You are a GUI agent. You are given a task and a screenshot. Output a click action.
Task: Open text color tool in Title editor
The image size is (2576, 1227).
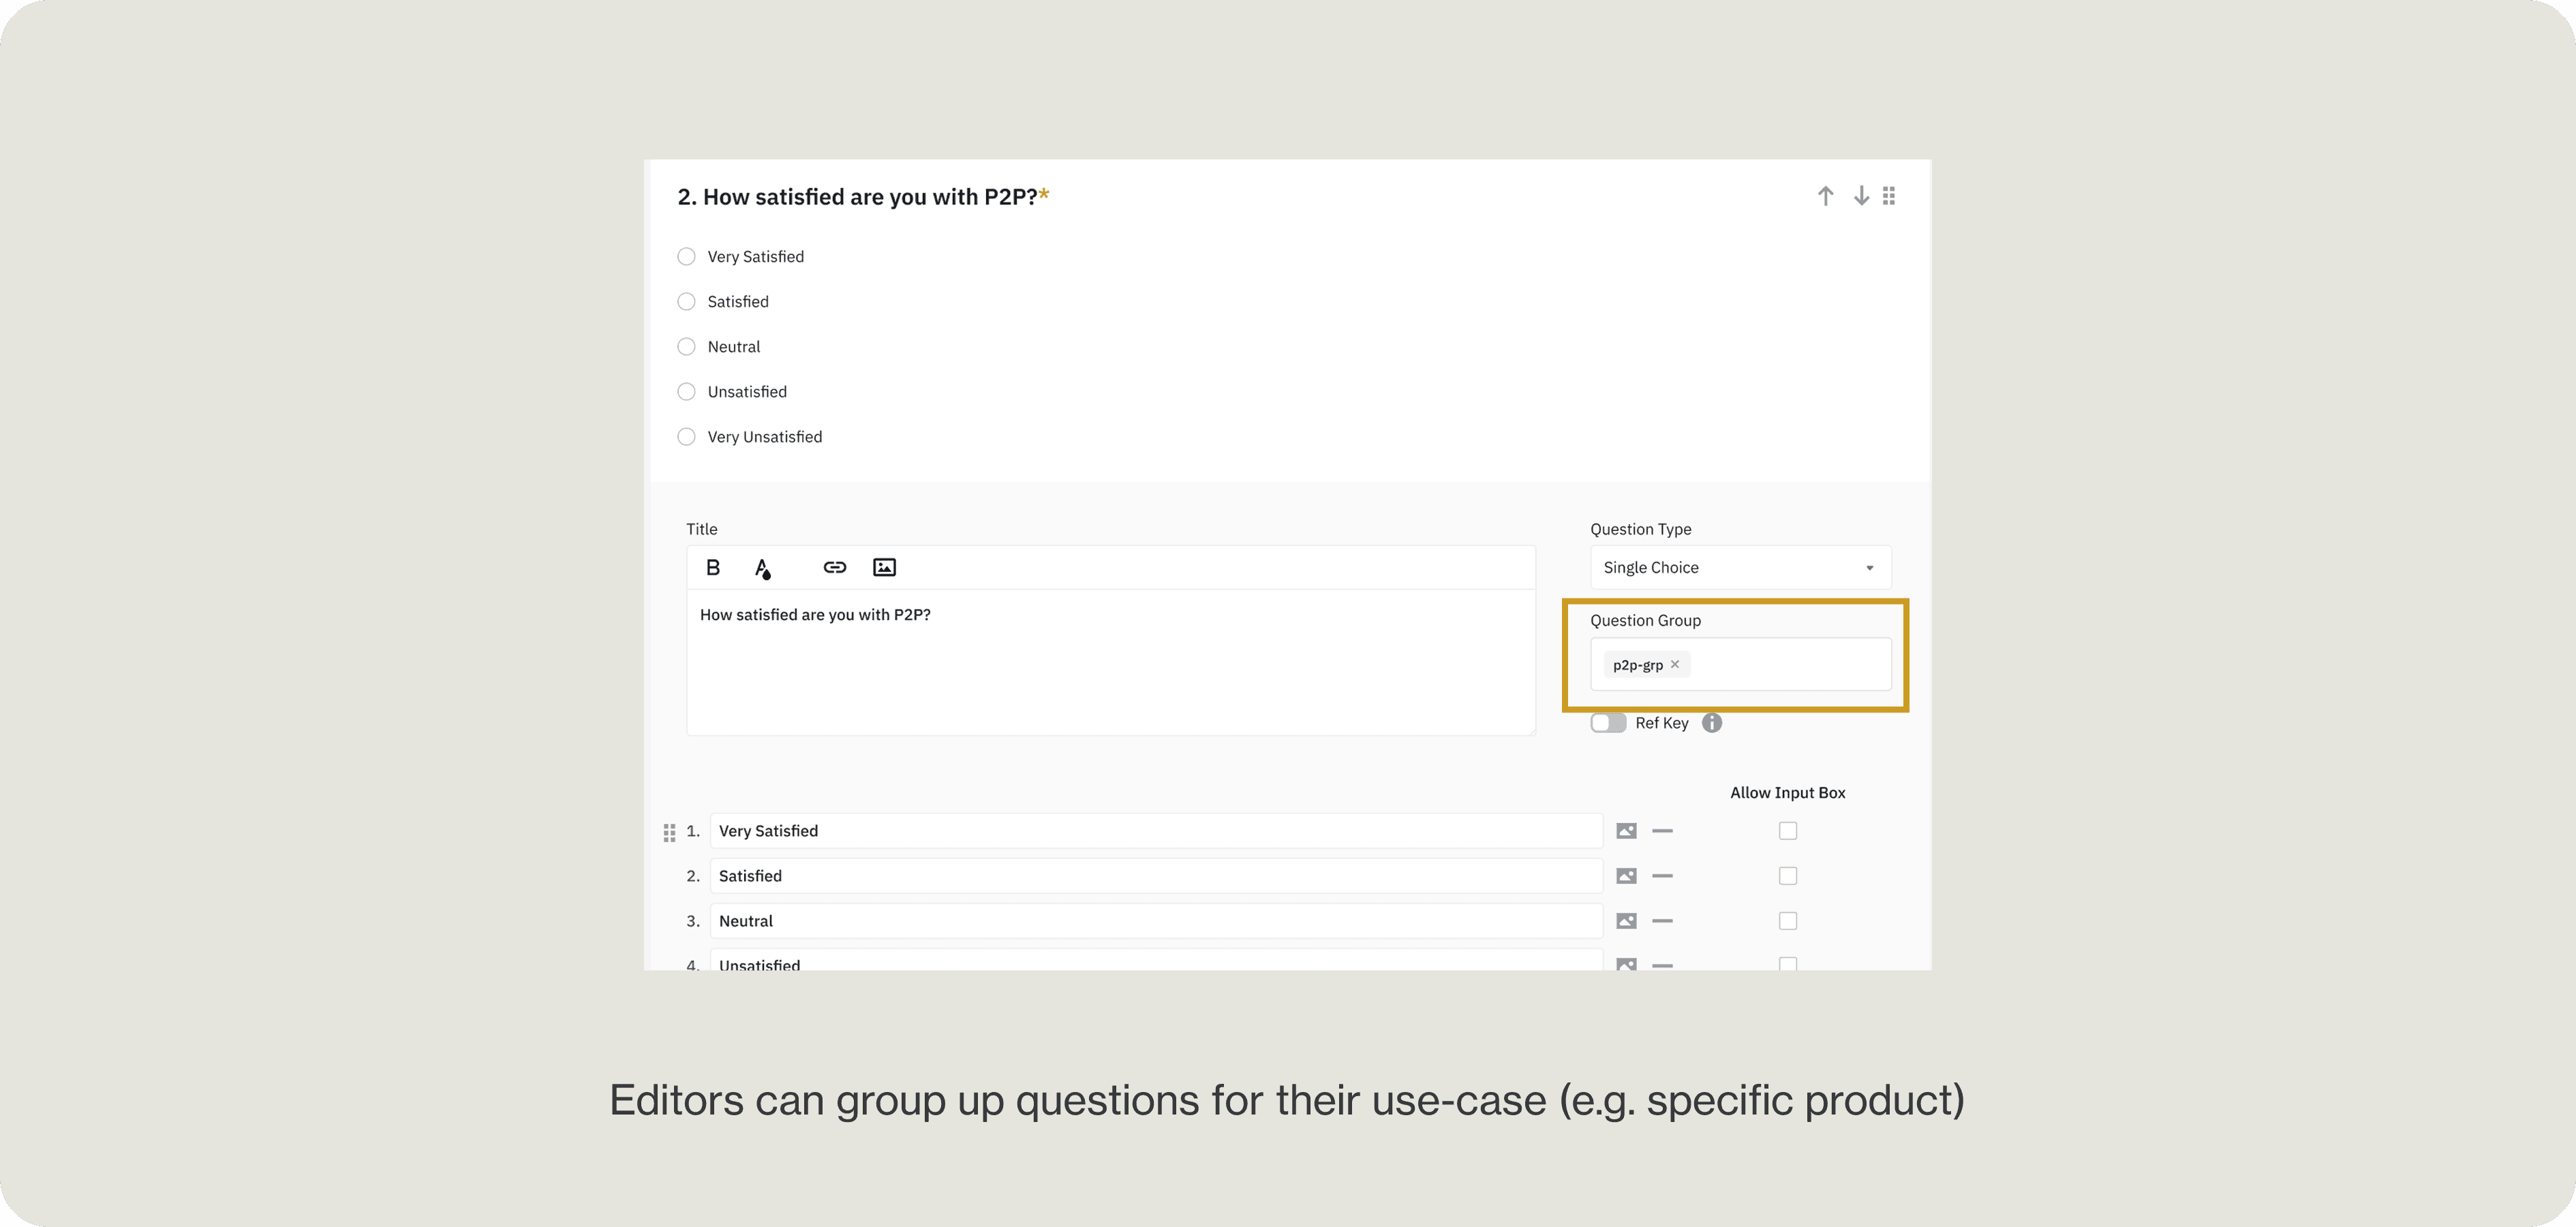pos(762,568)
